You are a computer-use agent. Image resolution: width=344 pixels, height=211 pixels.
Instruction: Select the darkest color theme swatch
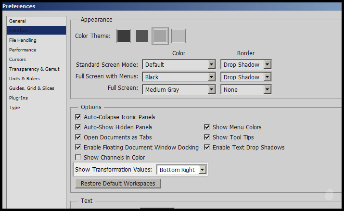pyautogui.click(x=124, y=36)
